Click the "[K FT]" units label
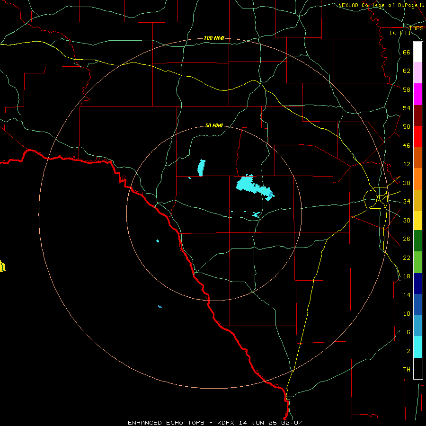Viewport: 426px width, 426px height. click(400, 33)
